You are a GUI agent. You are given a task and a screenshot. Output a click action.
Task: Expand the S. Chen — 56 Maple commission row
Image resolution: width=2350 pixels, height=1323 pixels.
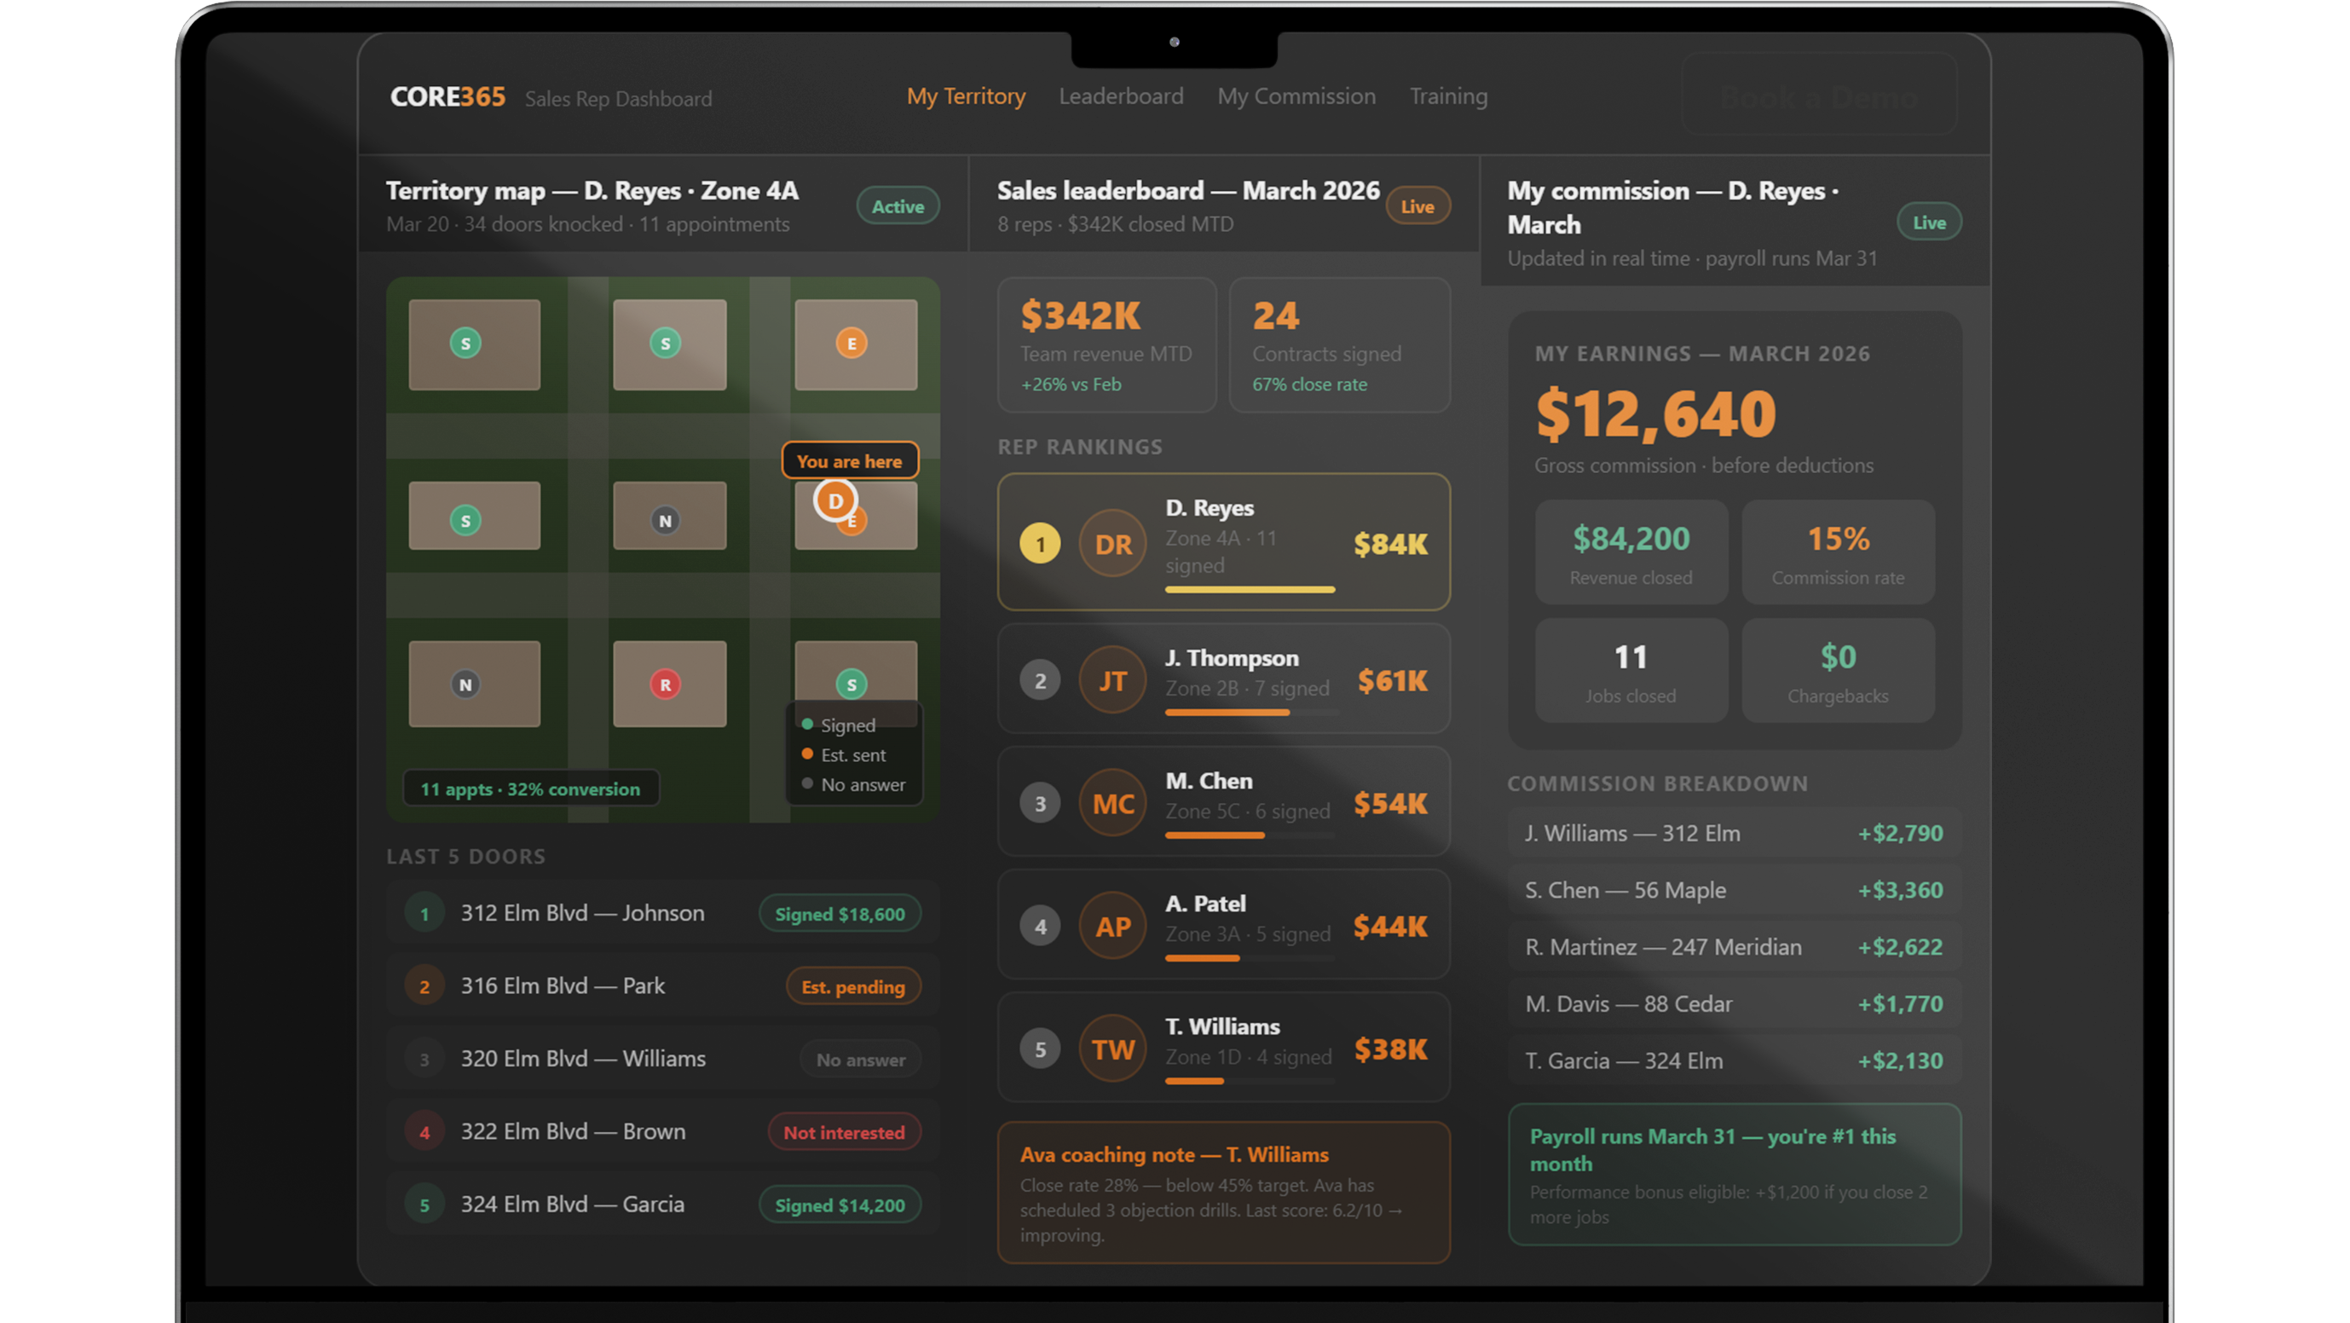click(x=1734, y=891)
